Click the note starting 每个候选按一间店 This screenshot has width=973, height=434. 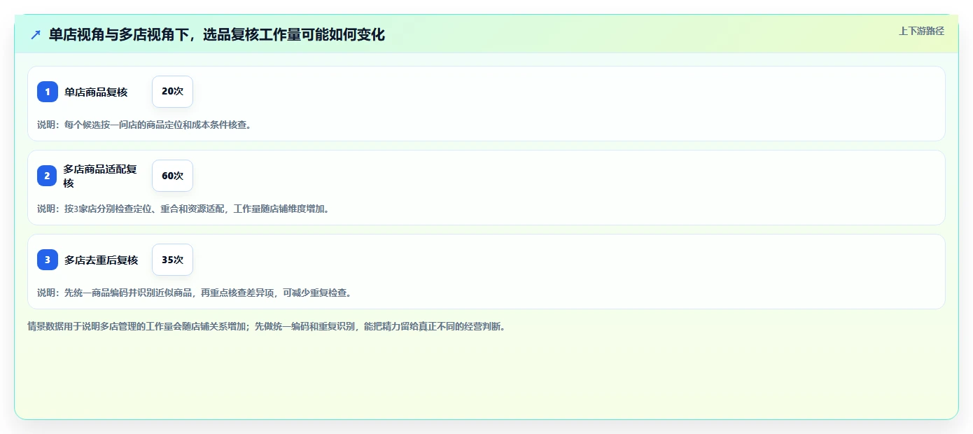(144, 125)
